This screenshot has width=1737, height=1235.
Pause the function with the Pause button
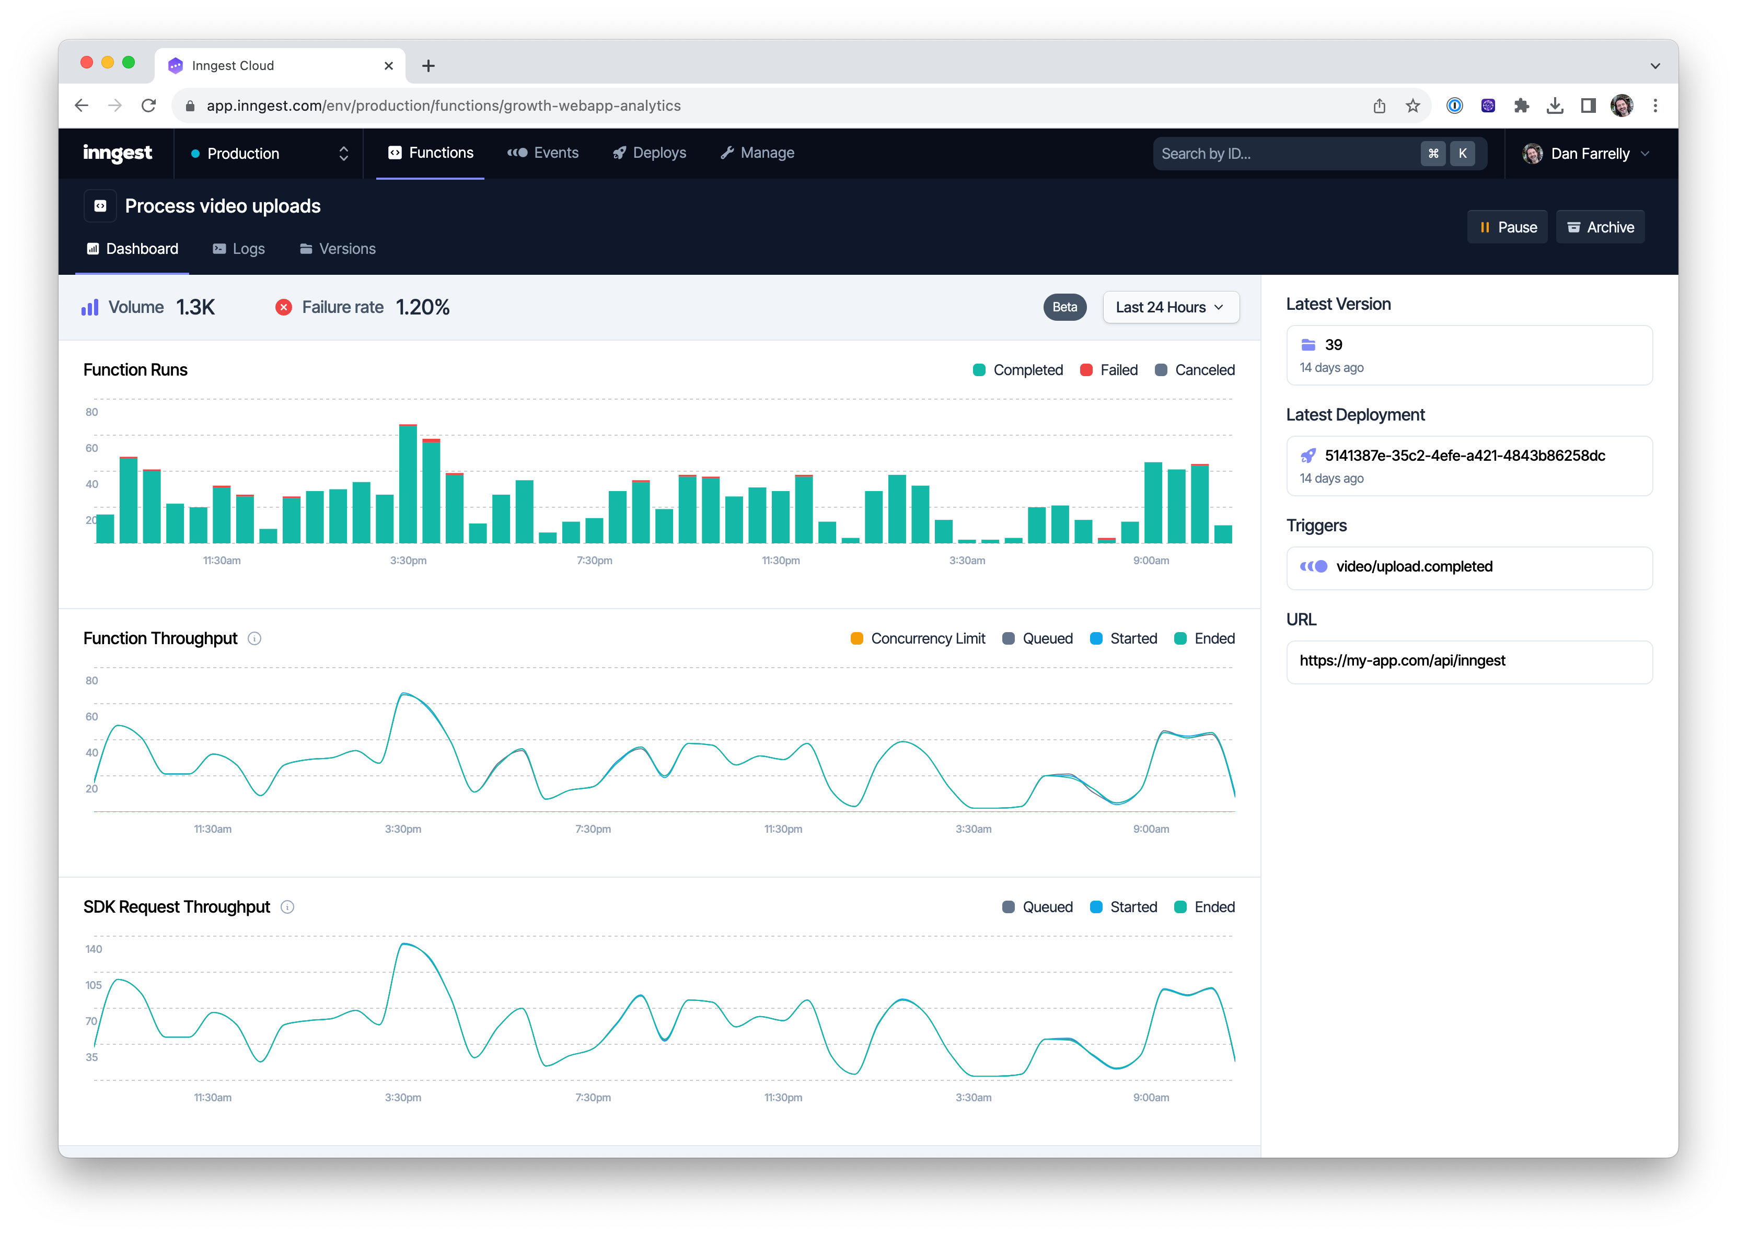1507,227
